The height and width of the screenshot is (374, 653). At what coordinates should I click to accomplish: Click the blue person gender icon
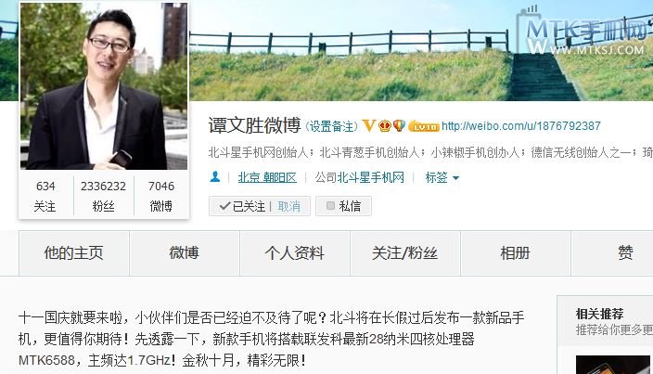coord(215,177)
